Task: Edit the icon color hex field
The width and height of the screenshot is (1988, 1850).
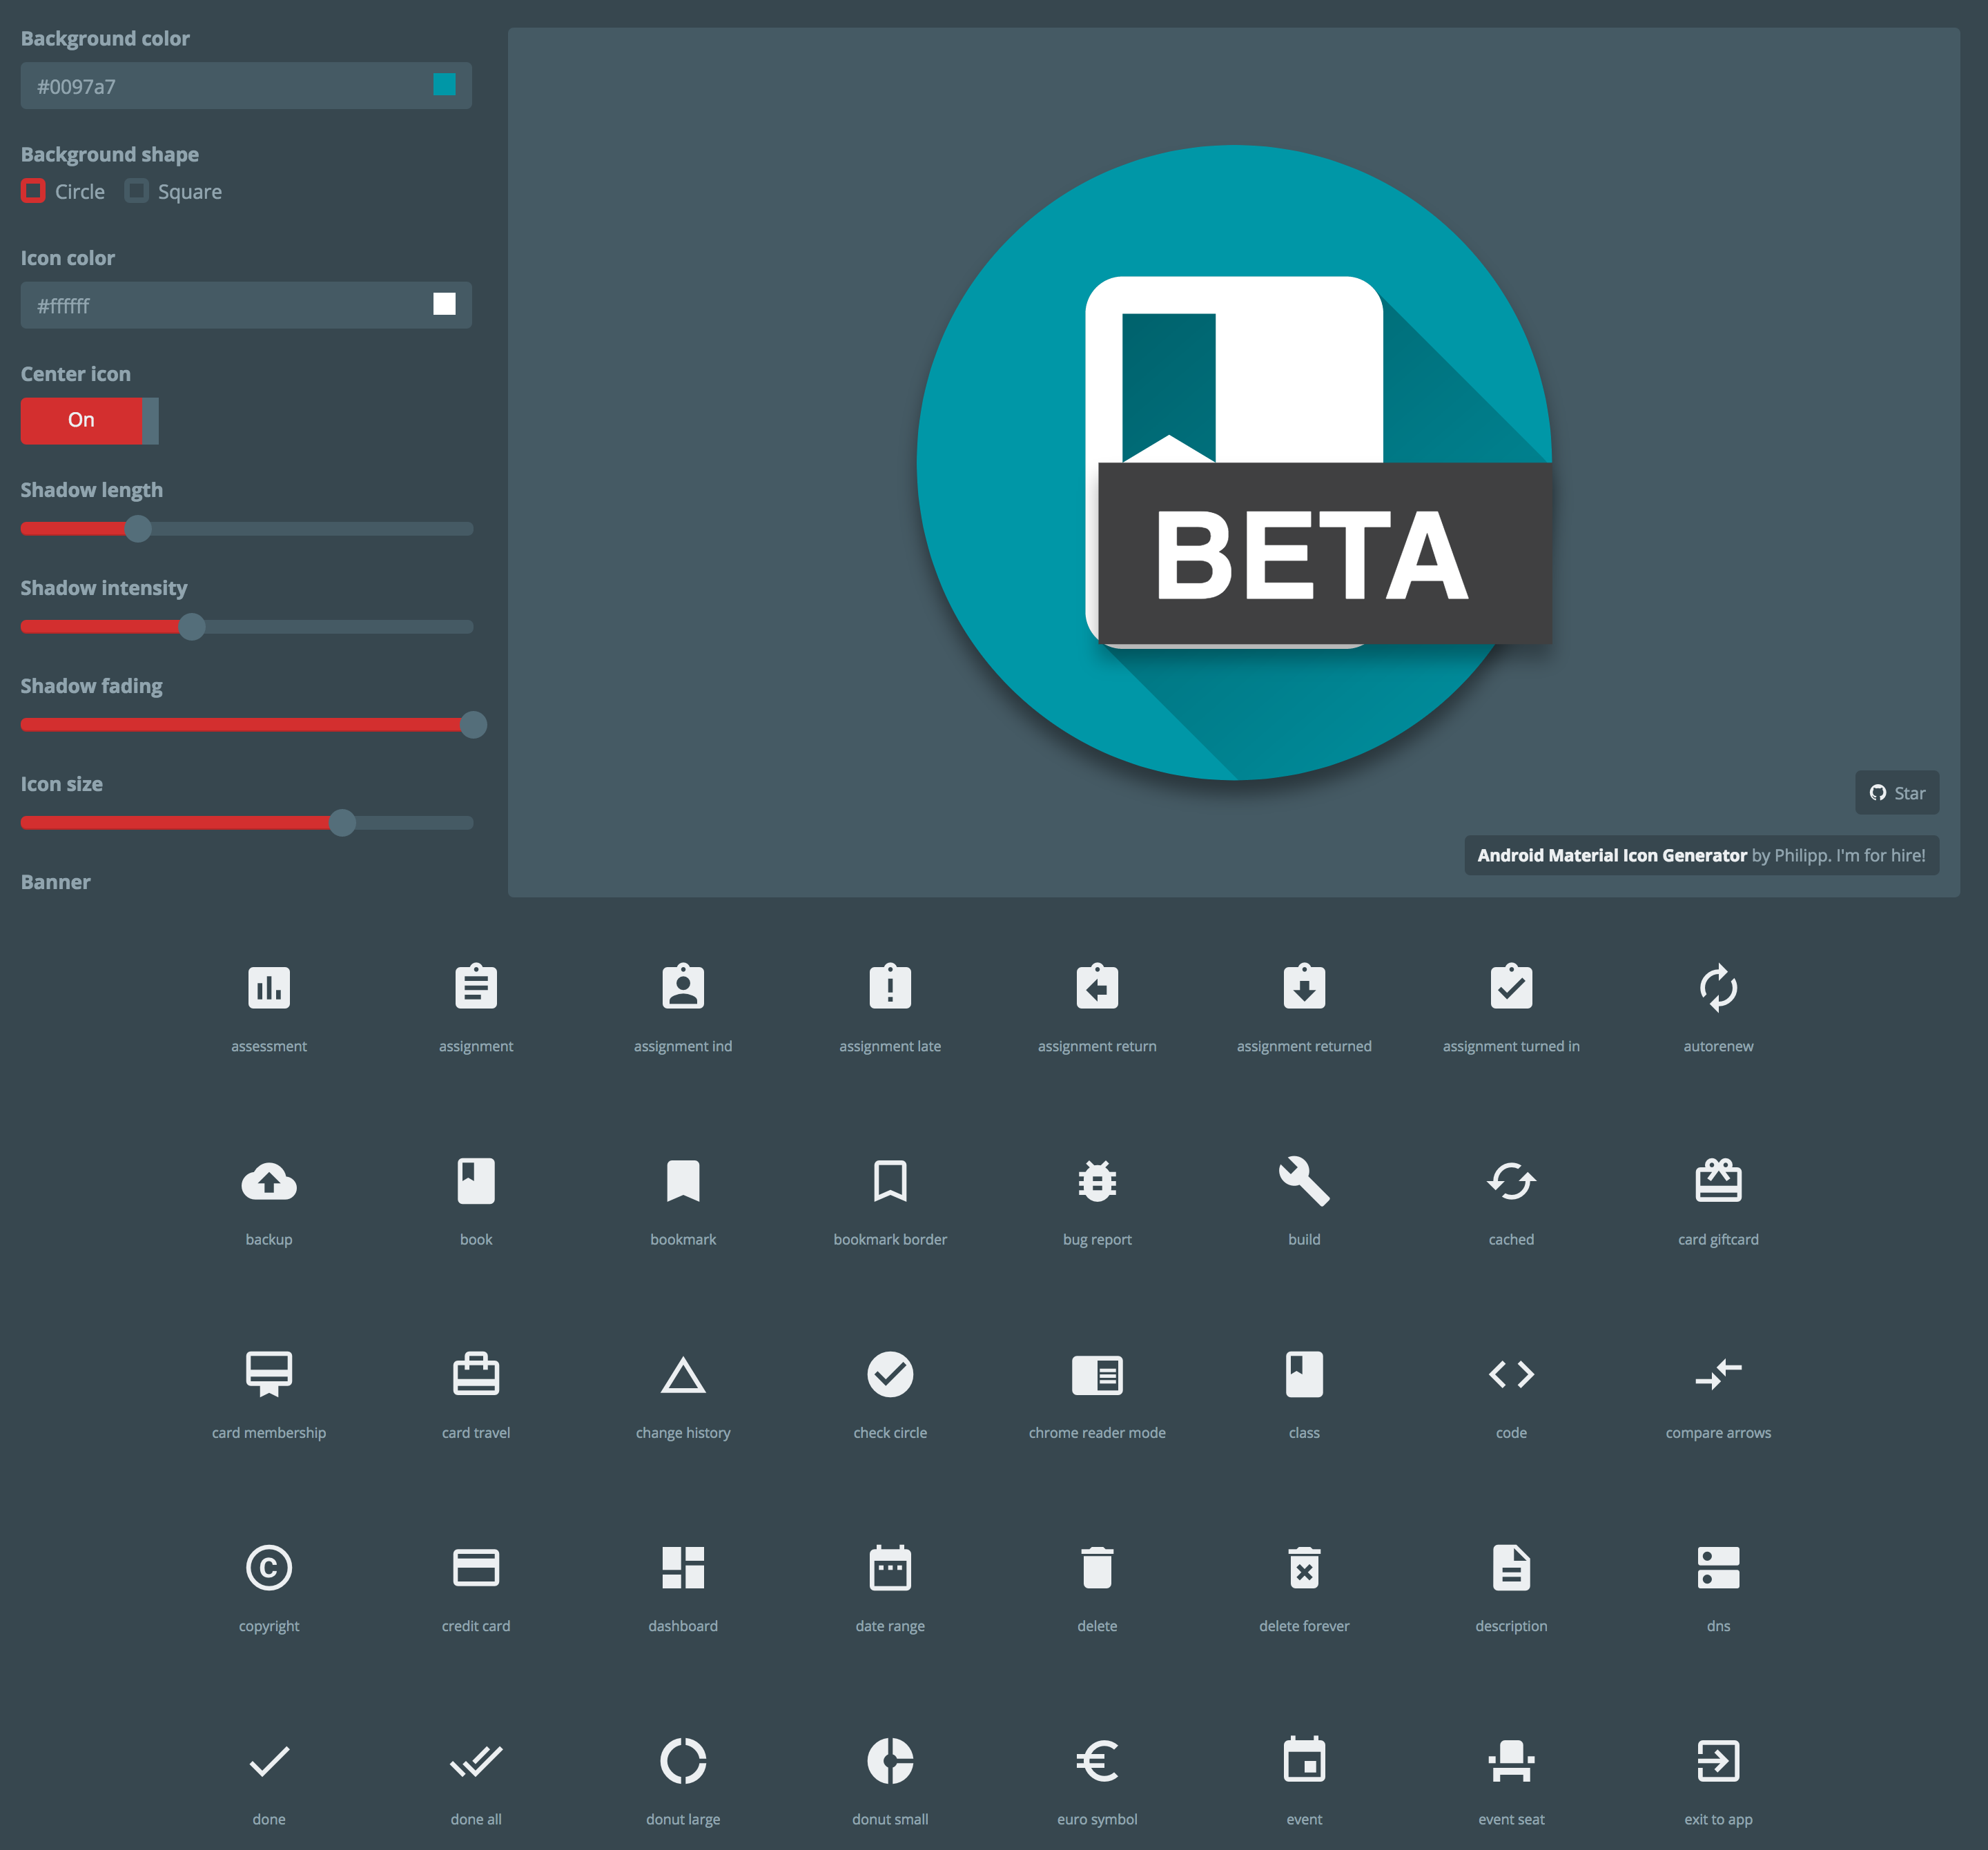Action: 200,305
